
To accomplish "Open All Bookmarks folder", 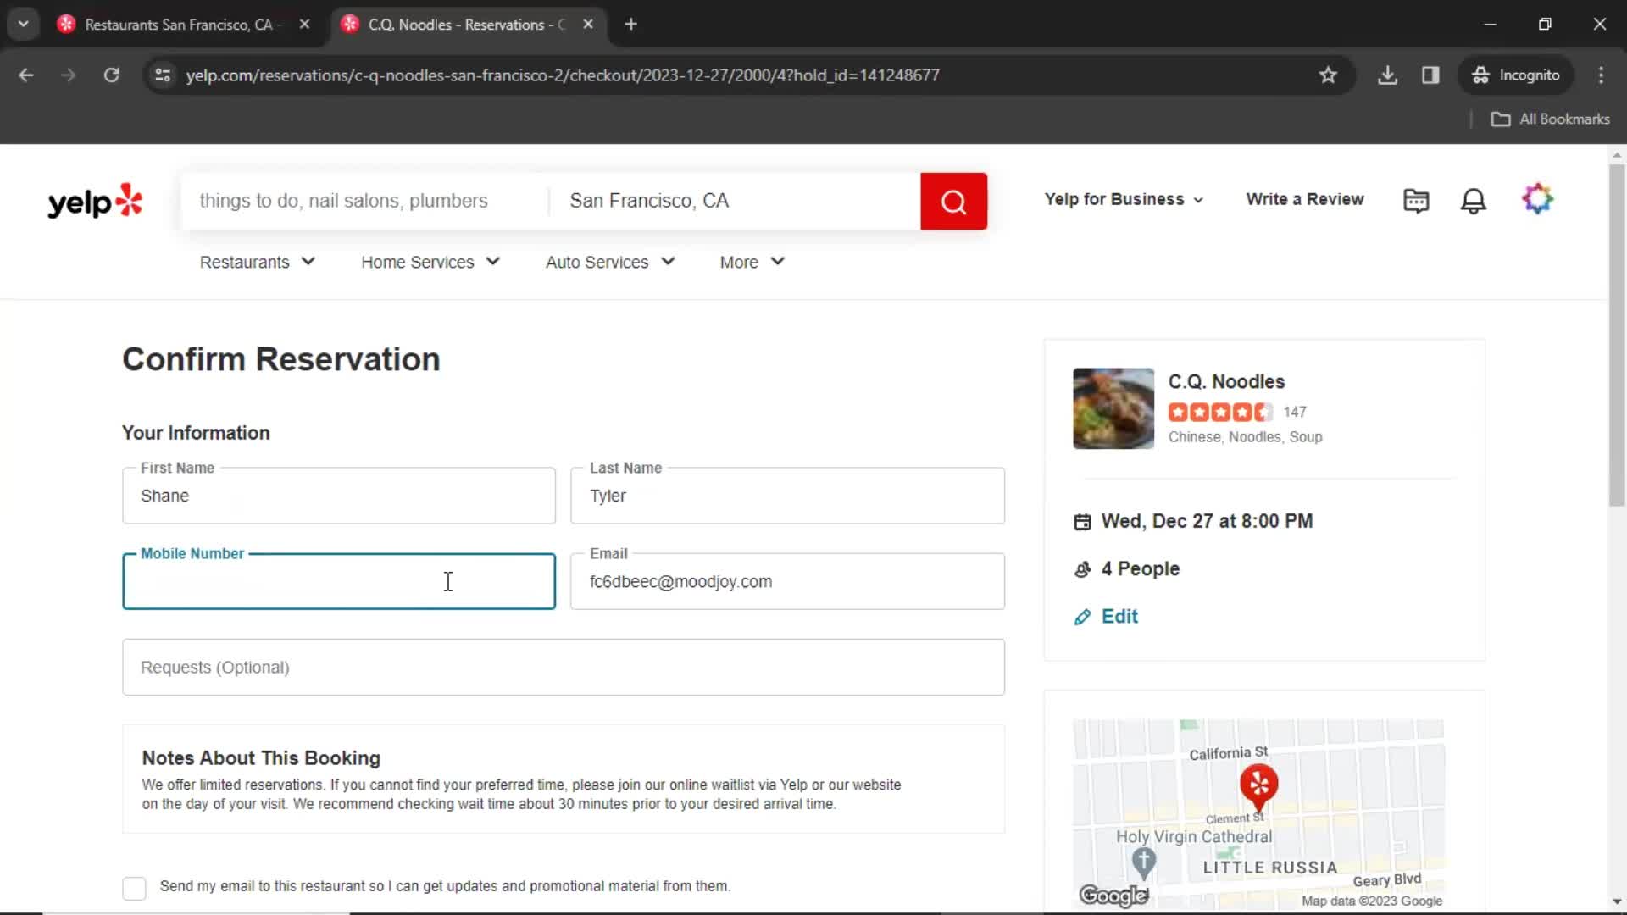I will [1550, 119].
